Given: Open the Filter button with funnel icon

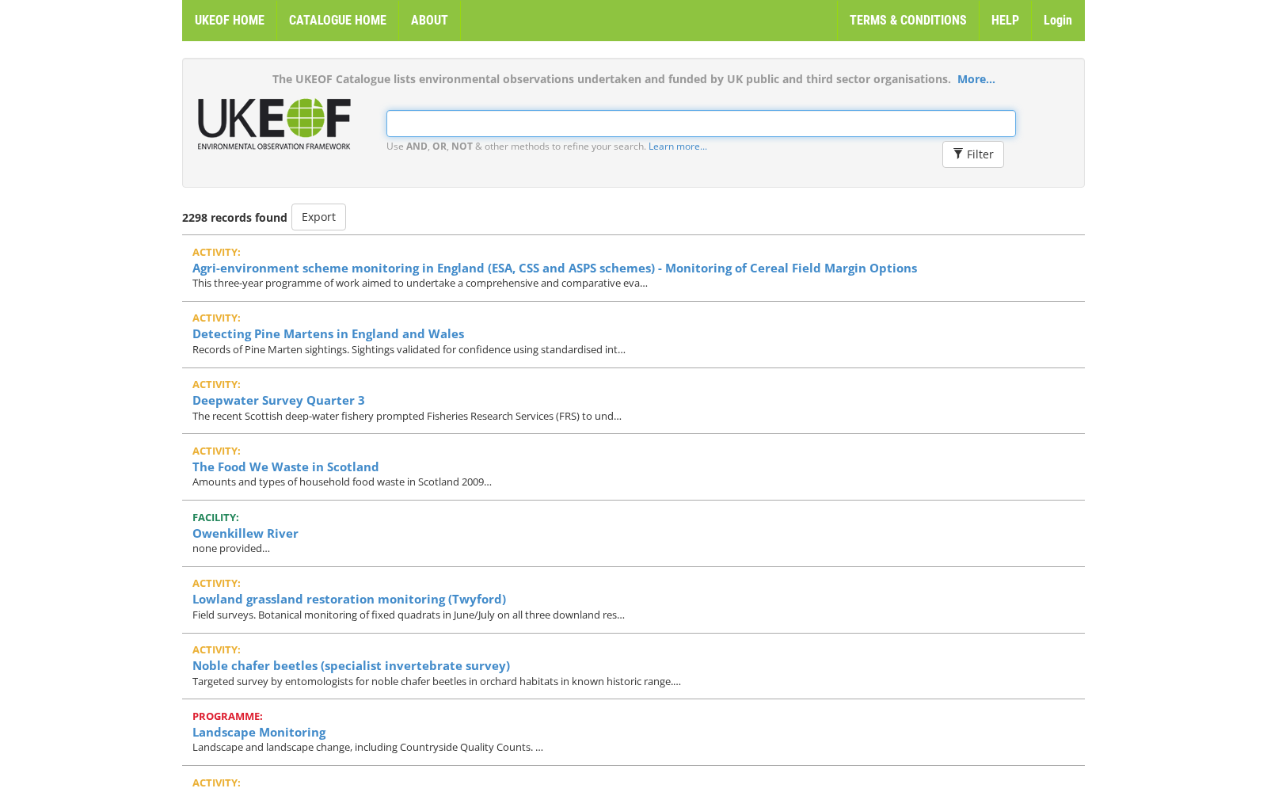Looking at the screenshot, I should [x=972, y=154].
